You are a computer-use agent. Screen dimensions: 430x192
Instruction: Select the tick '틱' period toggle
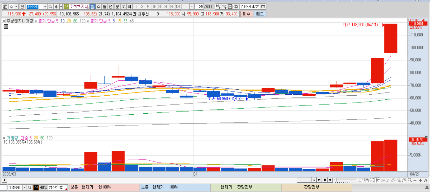129,7
